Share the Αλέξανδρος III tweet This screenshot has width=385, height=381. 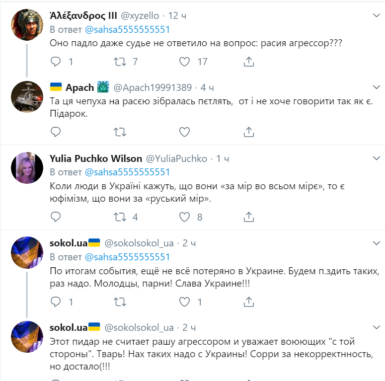click(x=249, y=62)
